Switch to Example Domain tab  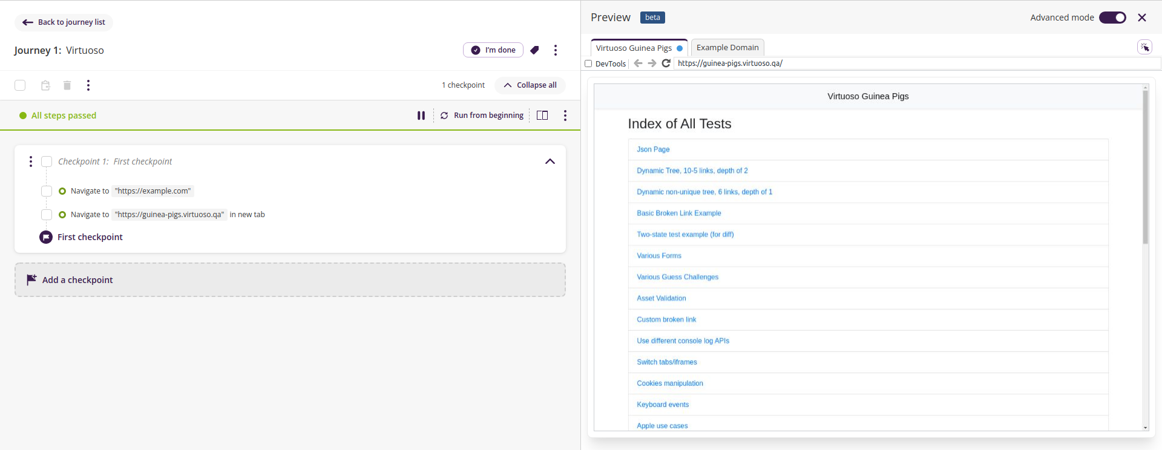[727, 48]
